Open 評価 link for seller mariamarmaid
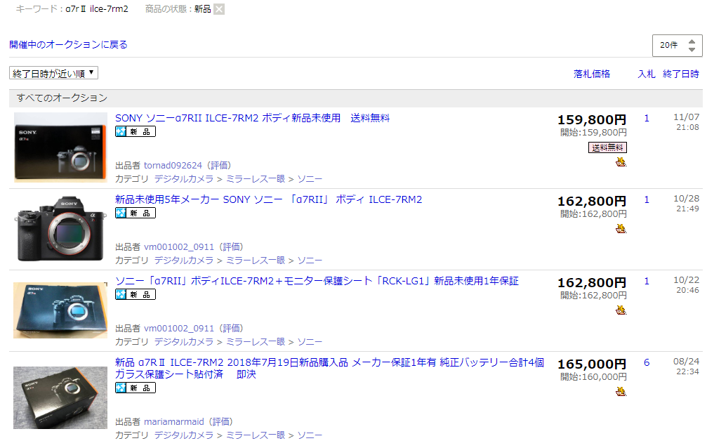Screen dimensions: 707x448 click(221, 422)
